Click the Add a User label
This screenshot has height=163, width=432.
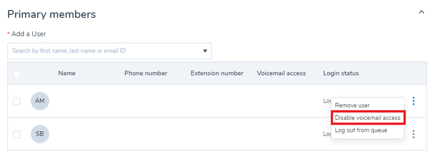pos(29,34)
